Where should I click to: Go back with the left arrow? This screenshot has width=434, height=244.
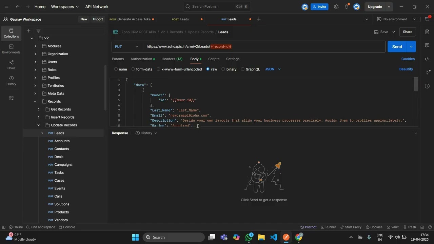(x=18, y=7)
